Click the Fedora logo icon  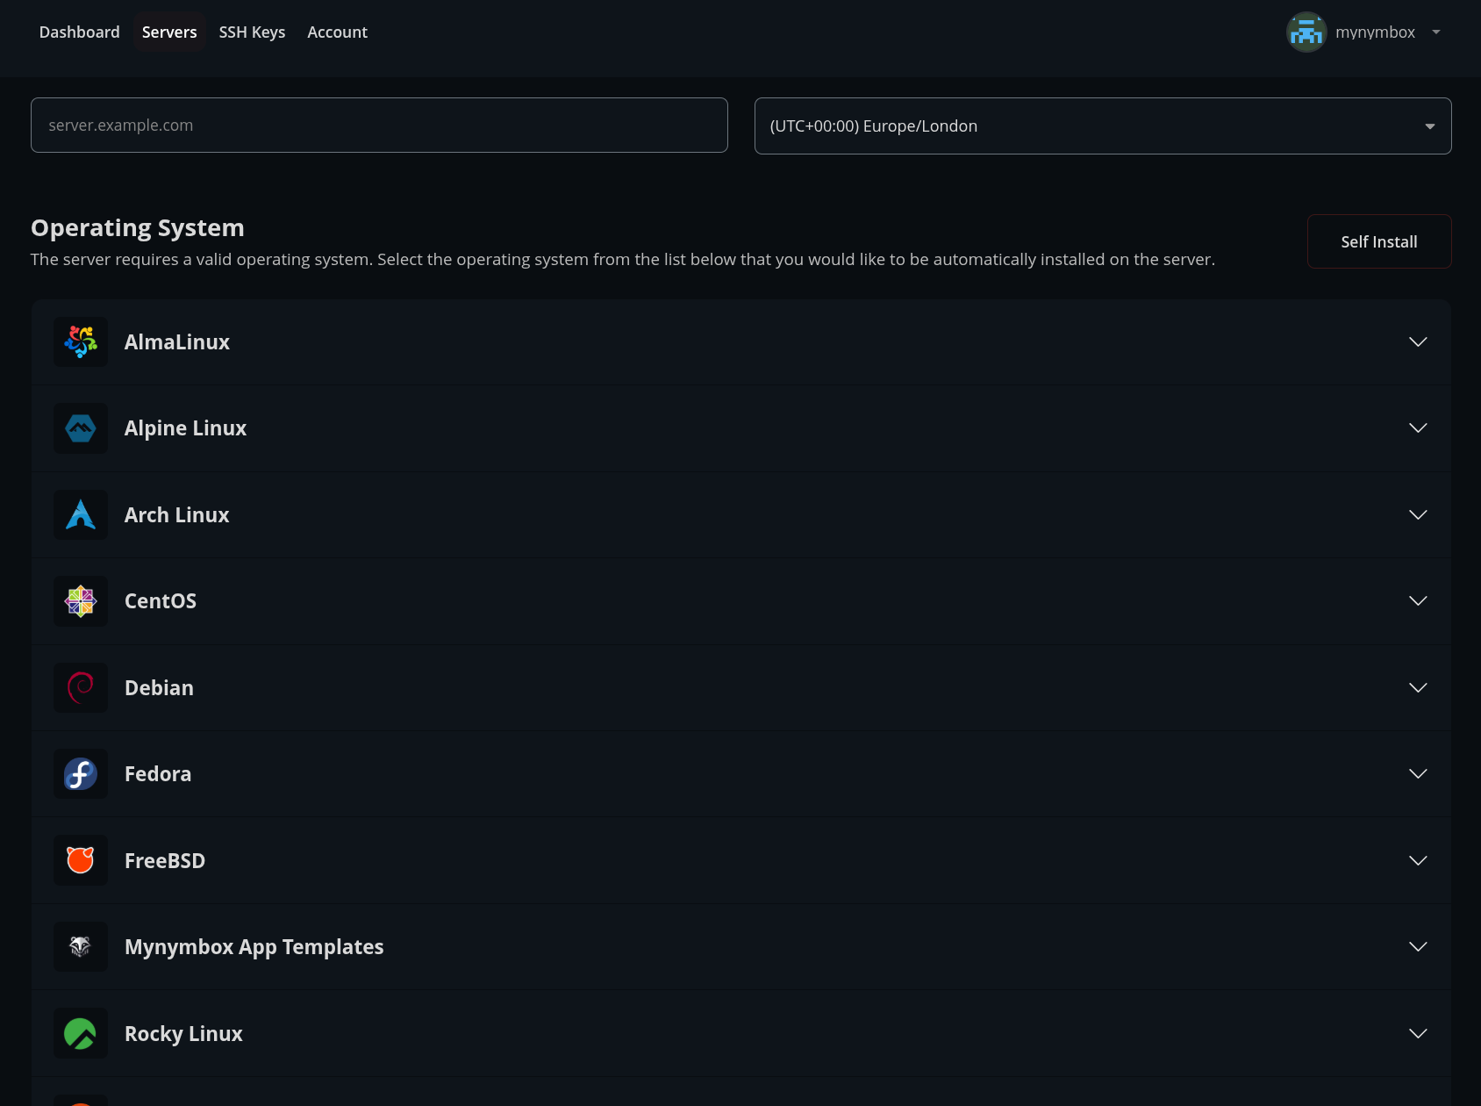[81, 773]
